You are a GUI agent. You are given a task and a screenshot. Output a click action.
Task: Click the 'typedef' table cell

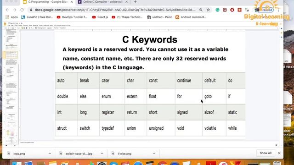click(112, 128)
